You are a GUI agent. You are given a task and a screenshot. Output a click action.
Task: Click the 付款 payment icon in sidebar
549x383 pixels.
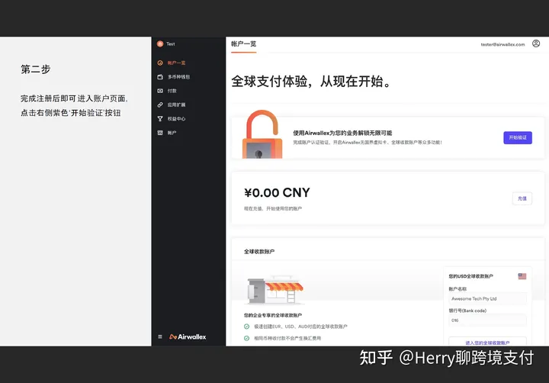coord(160,91)
